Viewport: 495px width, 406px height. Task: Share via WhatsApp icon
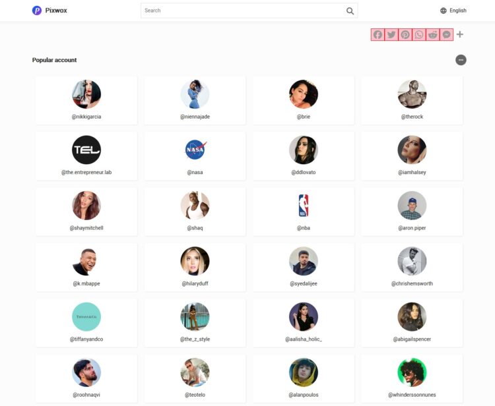click(419, 35)
